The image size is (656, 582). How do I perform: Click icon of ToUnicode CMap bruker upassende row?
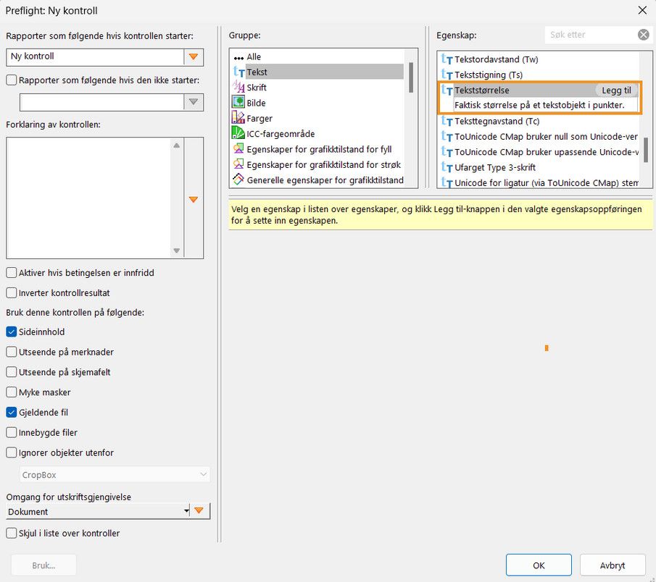pyautogui.click(x=447, y=152)
